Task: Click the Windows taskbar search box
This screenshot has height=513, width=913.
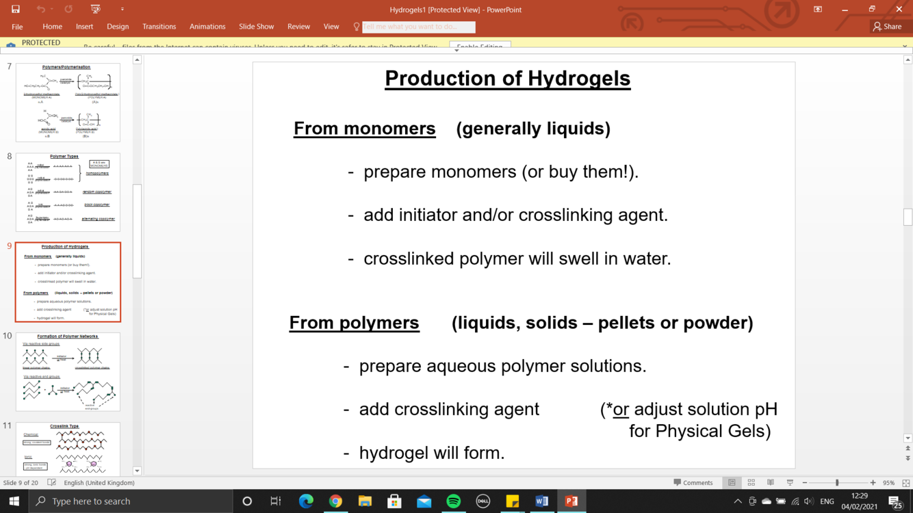Action: click(x=131, y=501)
